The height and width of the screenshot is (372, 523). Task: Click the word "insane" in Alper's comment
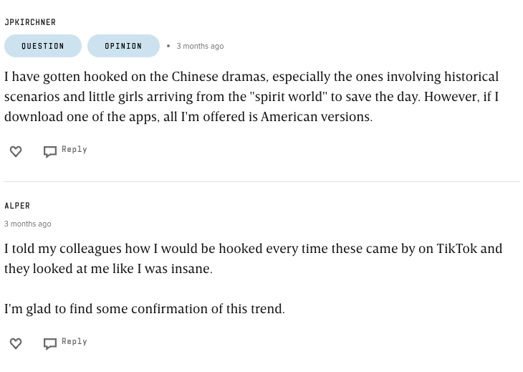point(191,268)
